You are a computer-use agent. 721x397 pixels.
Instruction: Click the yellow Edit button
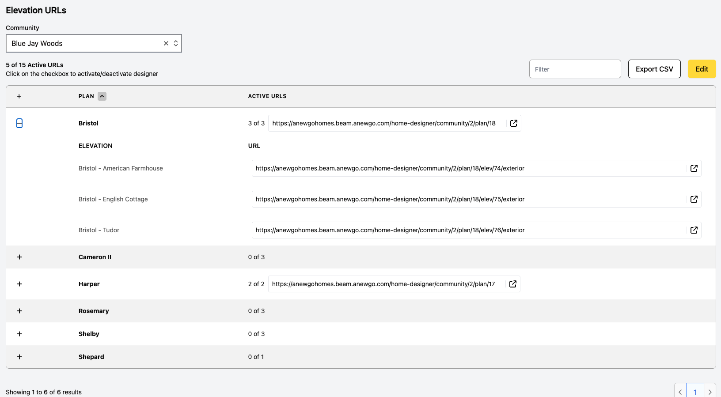[702, 69]
